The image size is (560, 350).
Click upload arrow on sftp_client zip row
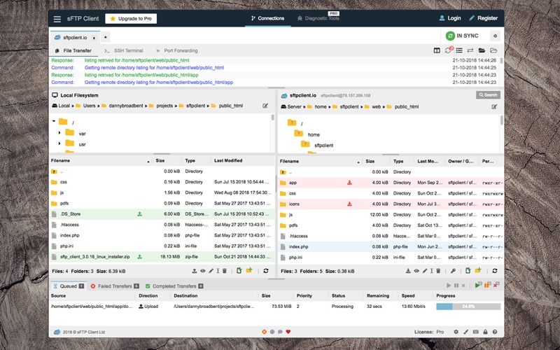point(139,257)
